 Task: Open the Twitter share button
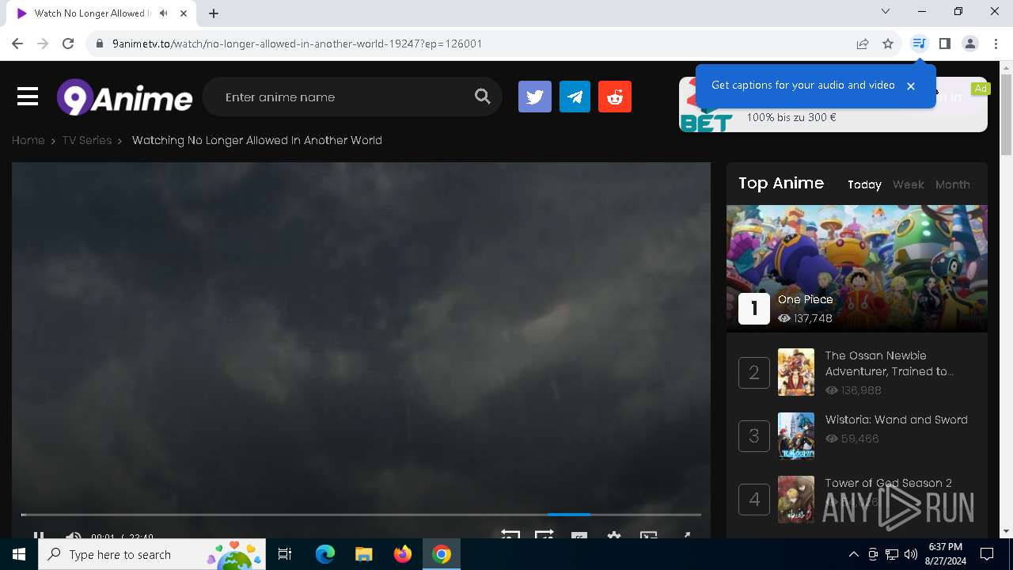pos(535,97)
